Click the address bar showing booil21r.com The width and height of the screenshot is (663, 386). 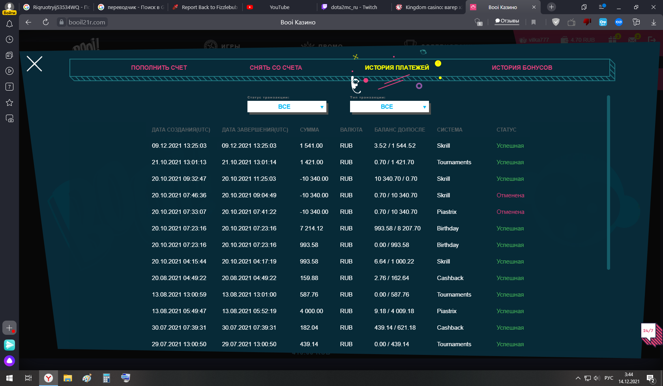tap(87, 22)
